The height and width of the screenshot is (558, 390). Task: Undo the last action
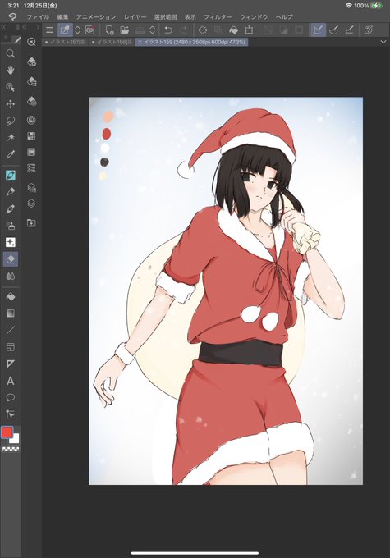point(168,30)
